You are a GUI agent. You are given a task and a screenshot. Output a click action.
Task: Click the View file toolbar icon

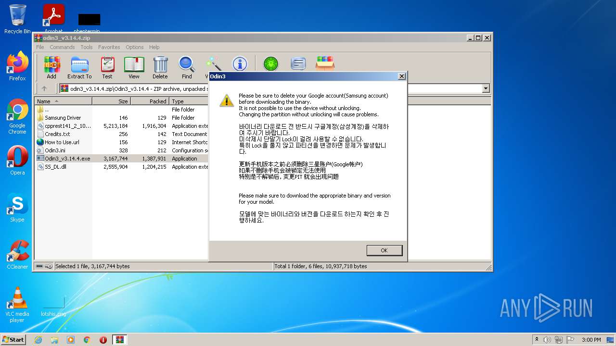134,67
